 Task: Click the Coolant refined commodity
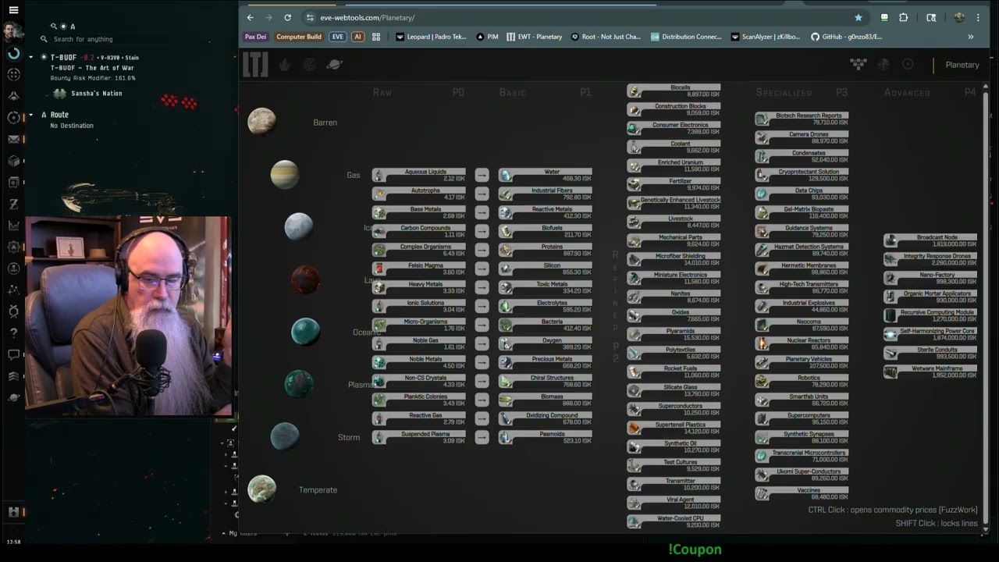click(674, 147)
